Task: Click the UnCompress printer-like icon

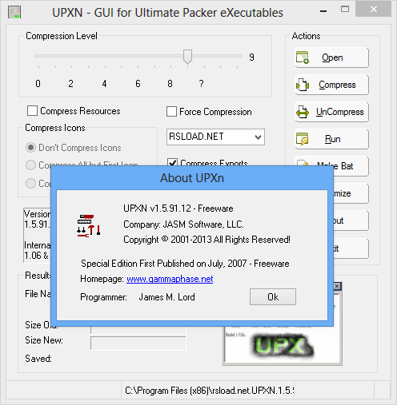Action: [303, 112]
